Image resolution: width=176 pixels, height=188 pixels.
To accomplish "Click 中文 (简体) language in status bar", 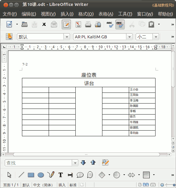I will click(43, 185).
